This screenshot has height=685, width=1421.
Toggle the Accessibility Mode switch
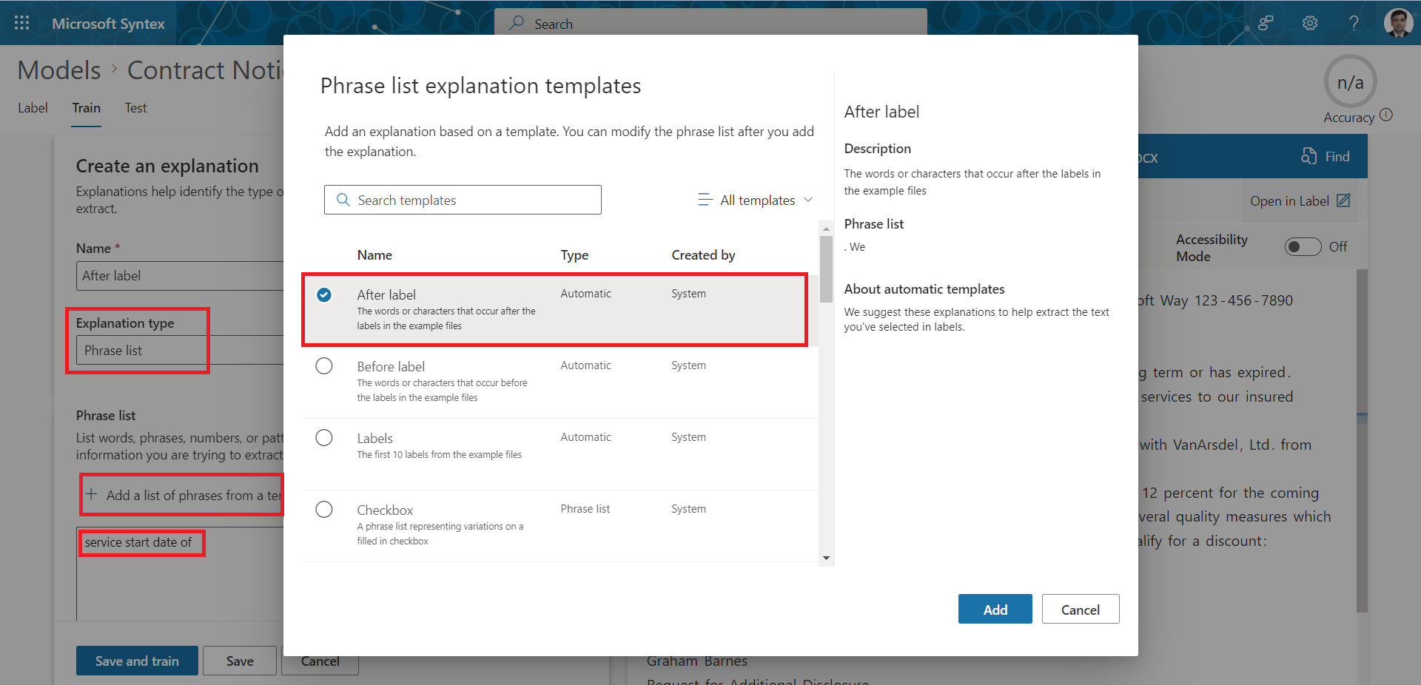(1303, 247)
